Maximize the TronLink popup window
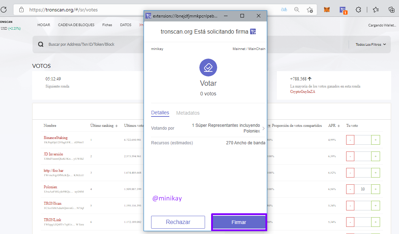Viewport: 399px width, 234px height. point(242,16)
